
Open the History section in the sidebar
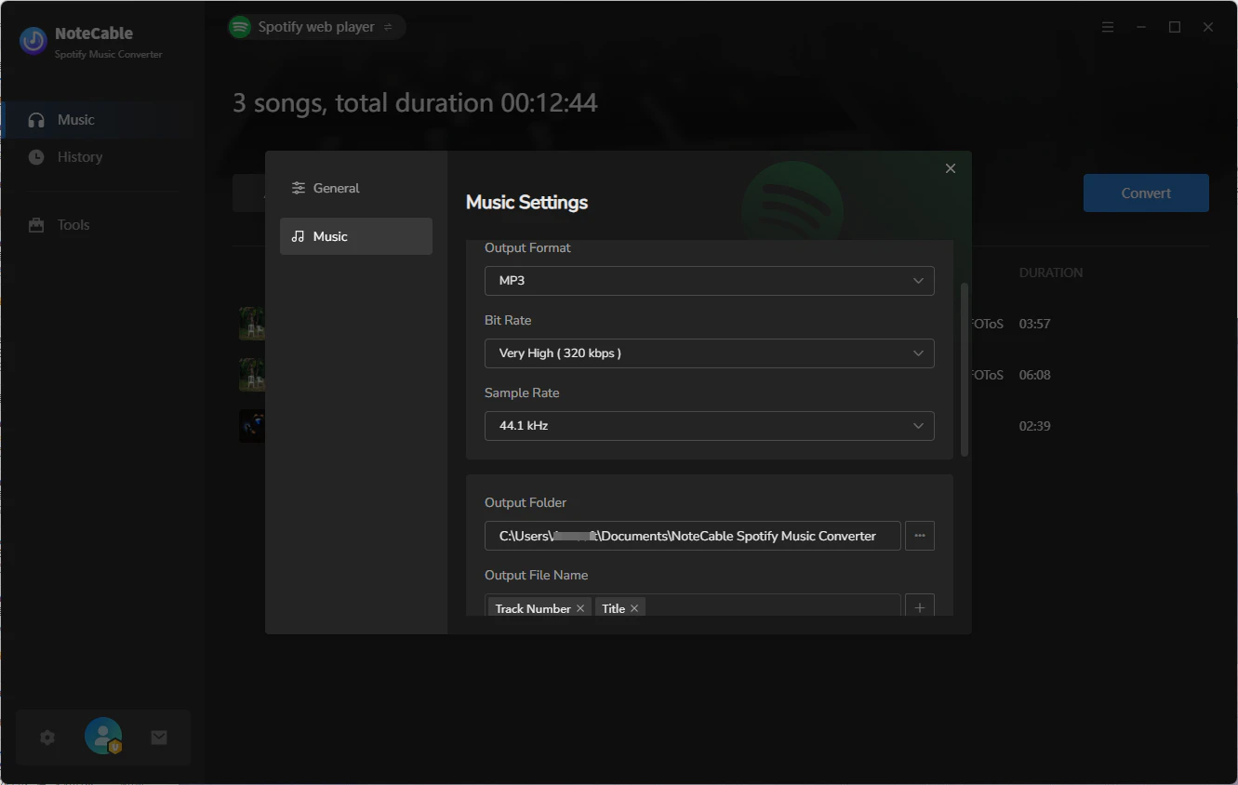78,156
